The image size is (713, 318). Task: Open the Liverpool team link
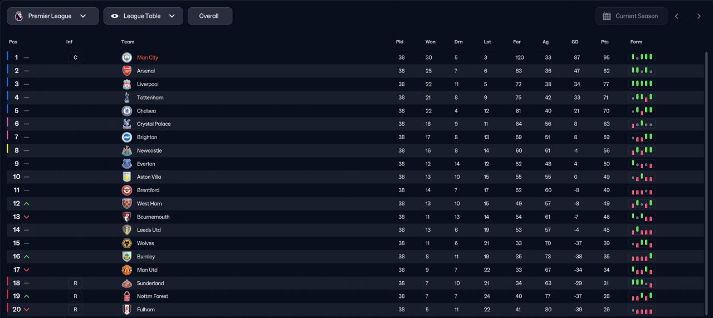click(148, 84)
